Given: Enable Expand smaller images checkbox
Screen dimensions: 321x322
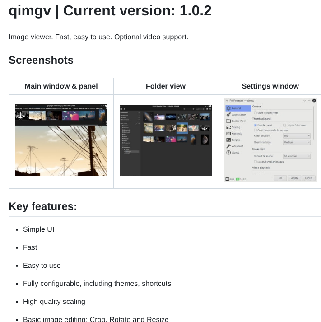Looking at the screenshot, I should pos(256,162).
